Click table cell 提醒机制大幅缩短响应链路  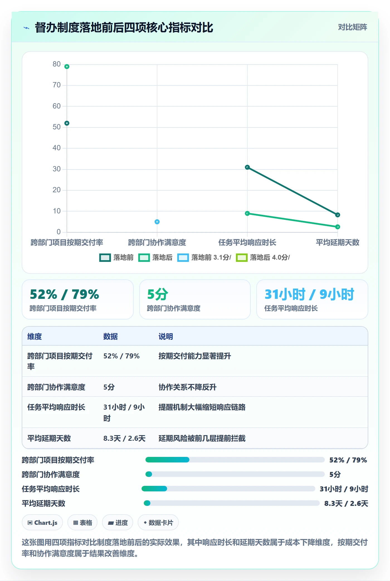click(202, 407)
